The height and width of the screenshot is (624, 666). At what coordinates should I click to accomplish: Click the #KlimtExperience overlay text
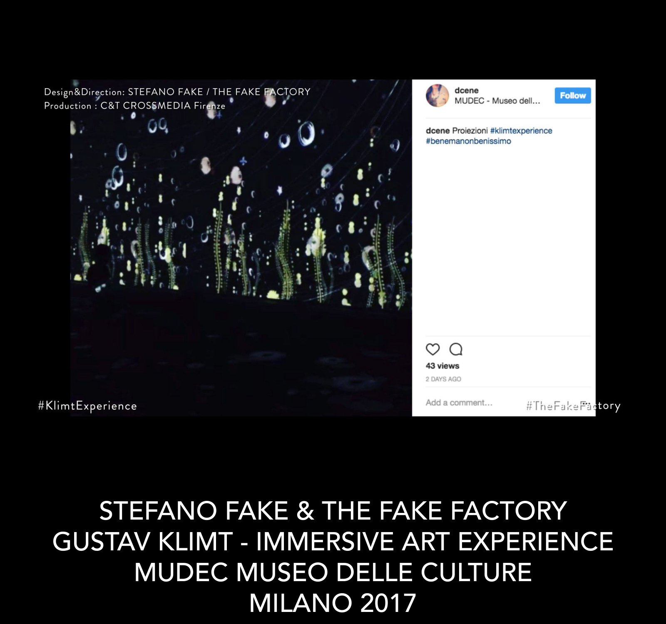click(87, 406)
